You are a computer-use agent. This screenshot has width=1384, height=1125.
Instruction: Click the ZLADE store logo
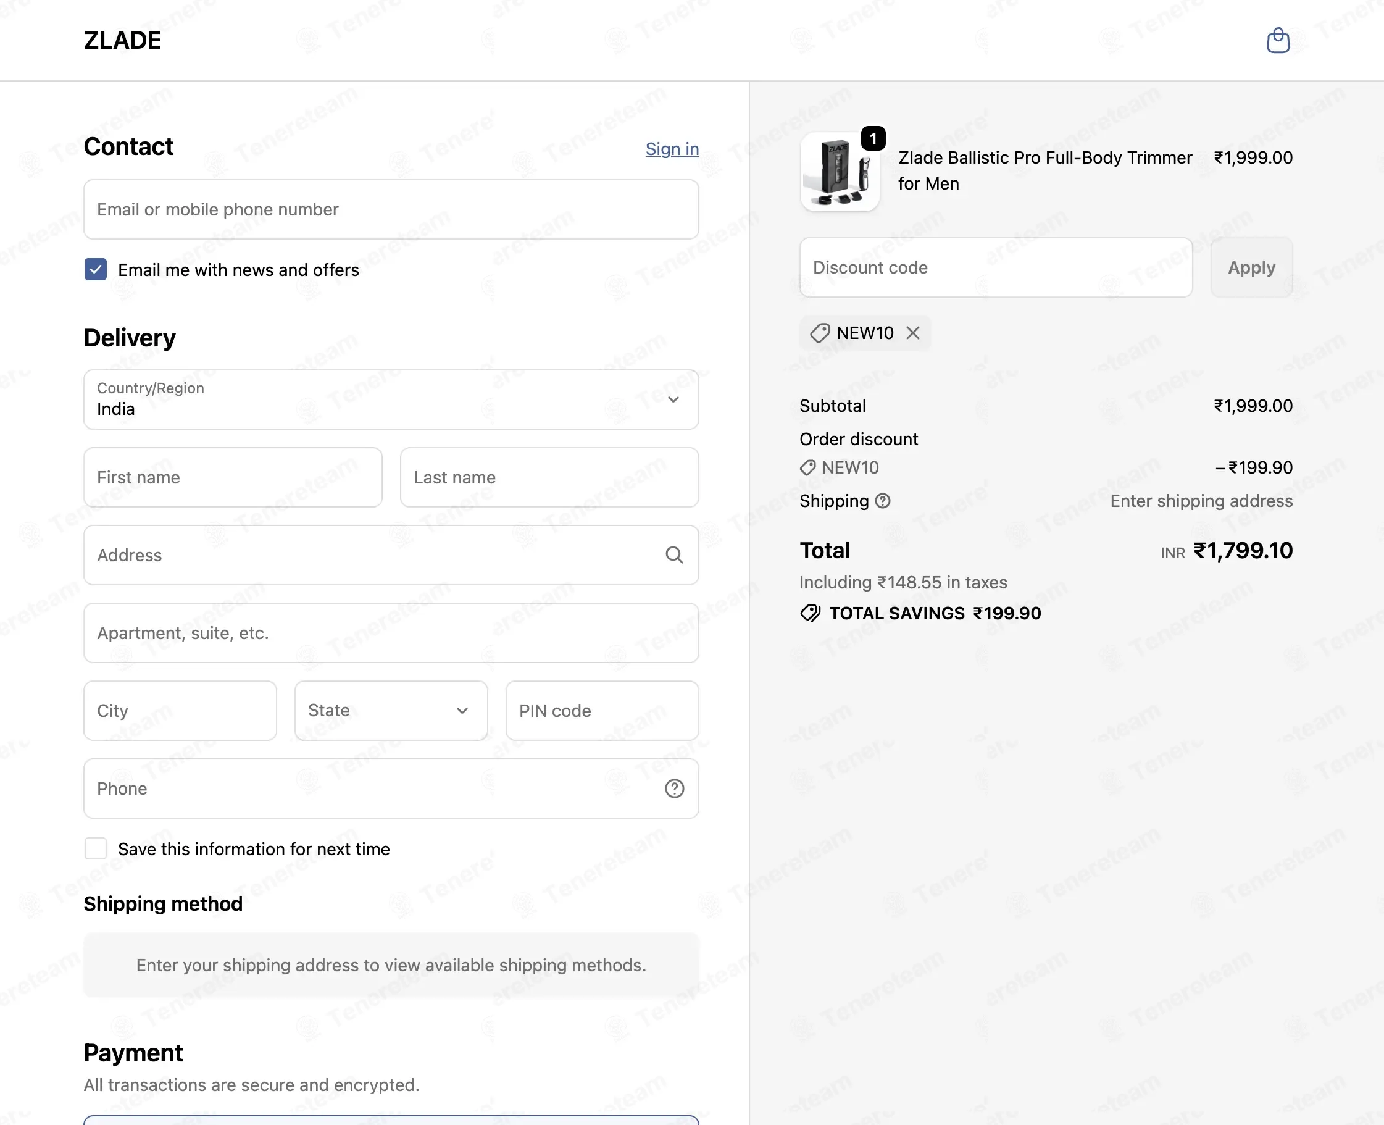click(x=122, y=40)
